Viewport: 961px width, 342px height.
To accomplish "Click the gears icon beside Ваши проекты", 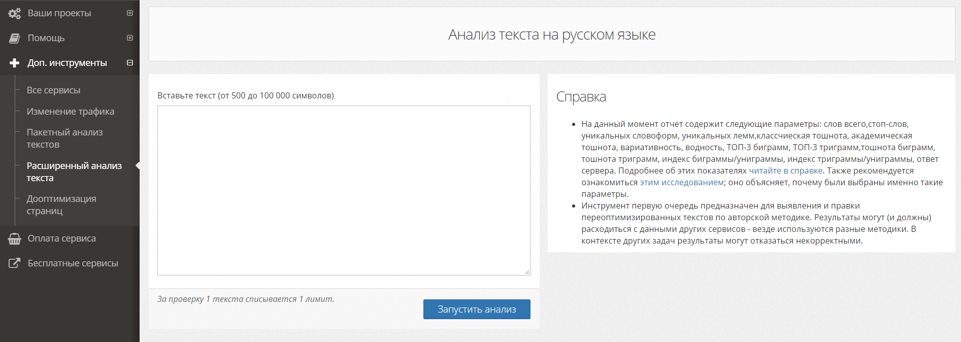I will [x=14, y=13].
